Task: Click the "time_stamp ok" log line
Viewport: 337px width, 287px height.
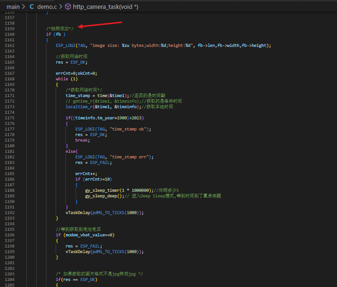Action: click(113, 129)
